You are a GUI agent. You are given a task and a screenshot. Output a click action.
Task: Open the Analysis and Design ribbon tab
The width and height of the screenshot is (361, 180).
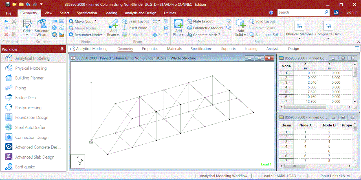[x=140, y=13]
